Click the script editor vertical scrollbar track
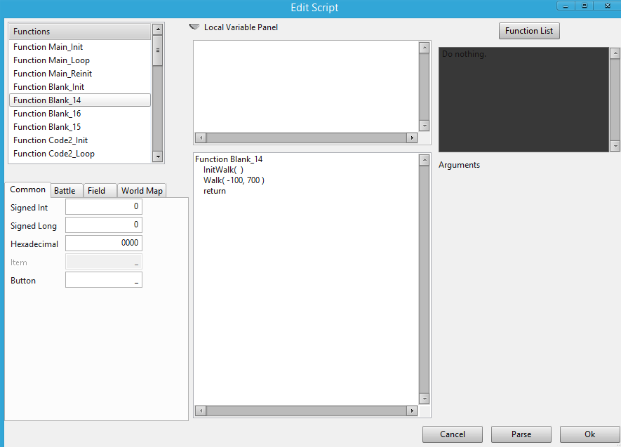 424,279
